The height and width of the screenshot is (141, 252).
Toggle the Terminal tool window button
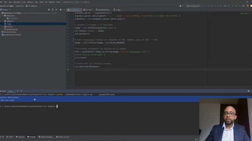(31, 137)
